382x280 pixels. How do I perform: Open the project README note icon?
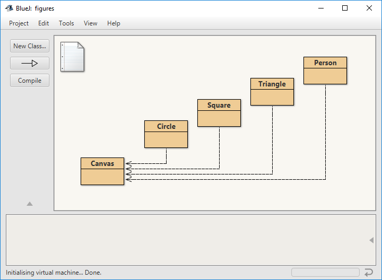pyautogui.click(x=73, y=56)
